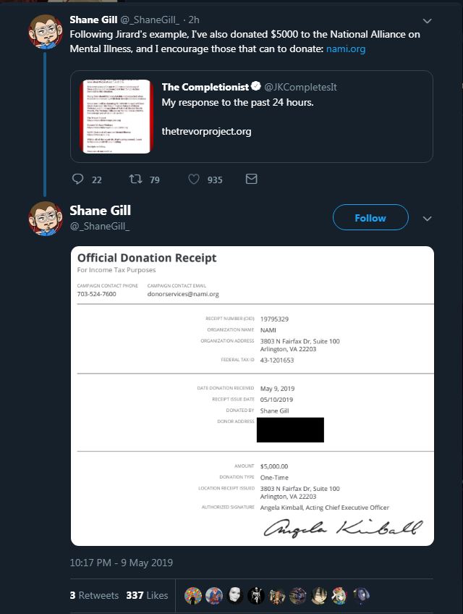Click the first liker avatar below the tweet
Screen dimensions: 463x614
click(192, 595)
